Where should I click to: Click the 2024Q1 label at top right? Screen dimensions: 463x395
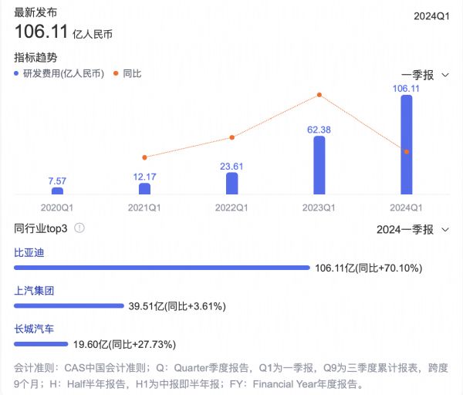[x=431, y=16]
